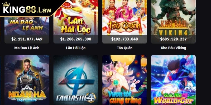Screen dimensions: 211x105
Task: Select the $2.151.877.449 jackpot amount
Action: click(27, 39)
